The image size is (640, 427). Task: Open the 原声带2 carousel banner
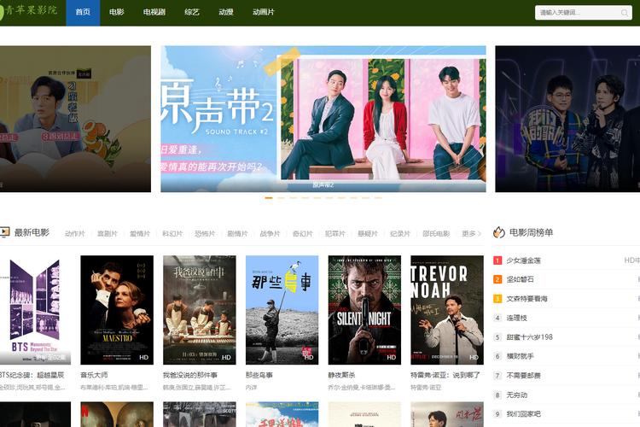tap(323, 119)
